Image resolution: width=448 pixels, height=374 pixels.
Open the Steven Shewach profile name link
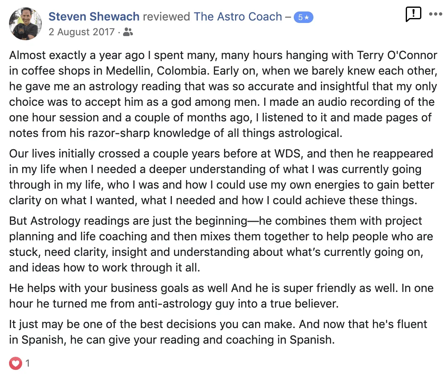point(94,17)
